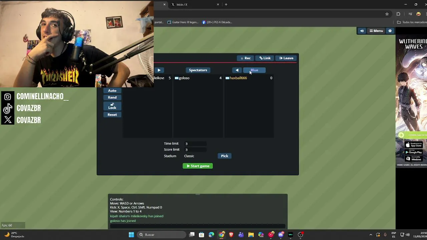Open Google Chrome taskbar icon

(x=222, y=235)
